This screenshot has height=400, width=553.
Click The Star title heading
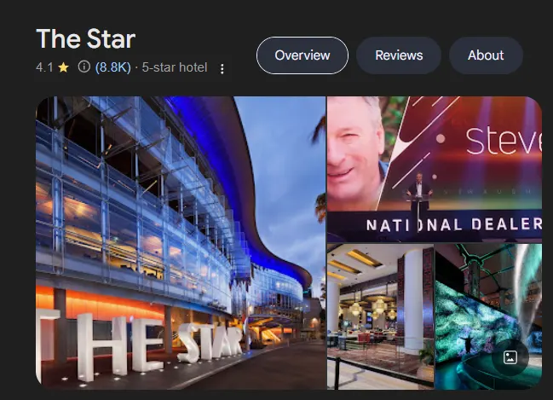click(86, 38)
